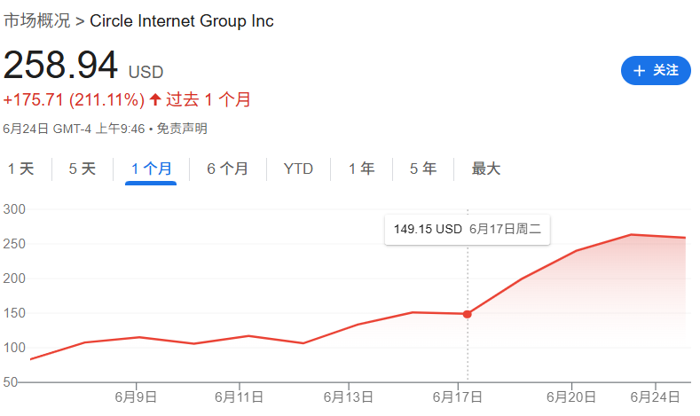Viewport: 700px width, 416px height.
Task: Click the 关注 follow button
Action: (656, 70)
